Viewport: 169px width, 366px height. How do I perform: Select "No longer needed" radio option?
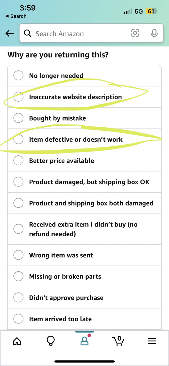[18, 76]
